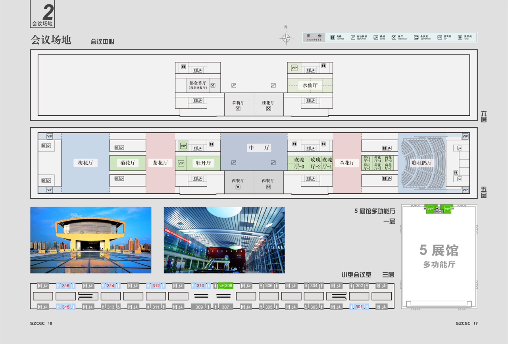The image size is (508, 344).
Task: Click the restaurant icon beside 郁金香厅
Action: tap(213, 85)
